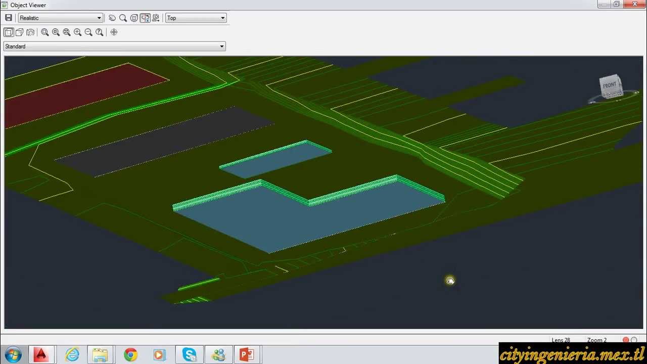Open the Realistic visual style dropdown
The image size is (647, 364).
click(61, 18)
